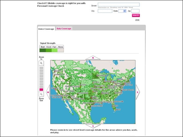The image size is (183, 137).
Task: Select the topmost zoom level block
Action: point(41,68)
